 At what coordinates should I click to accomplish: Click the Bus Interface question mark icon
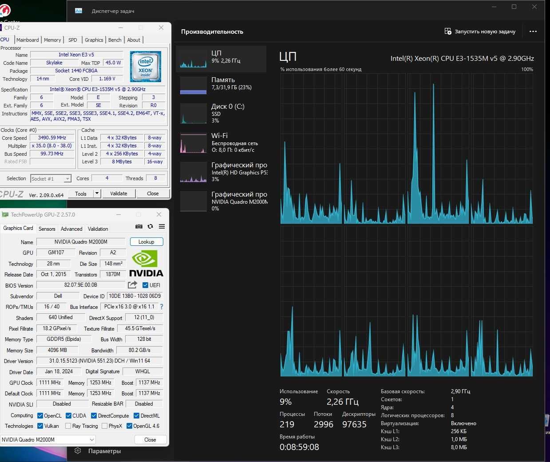(161, 307)
